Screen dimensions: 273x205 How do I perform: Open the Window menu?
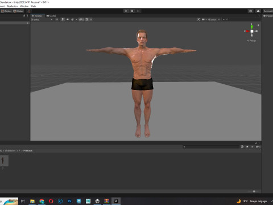tap(24, 6)
